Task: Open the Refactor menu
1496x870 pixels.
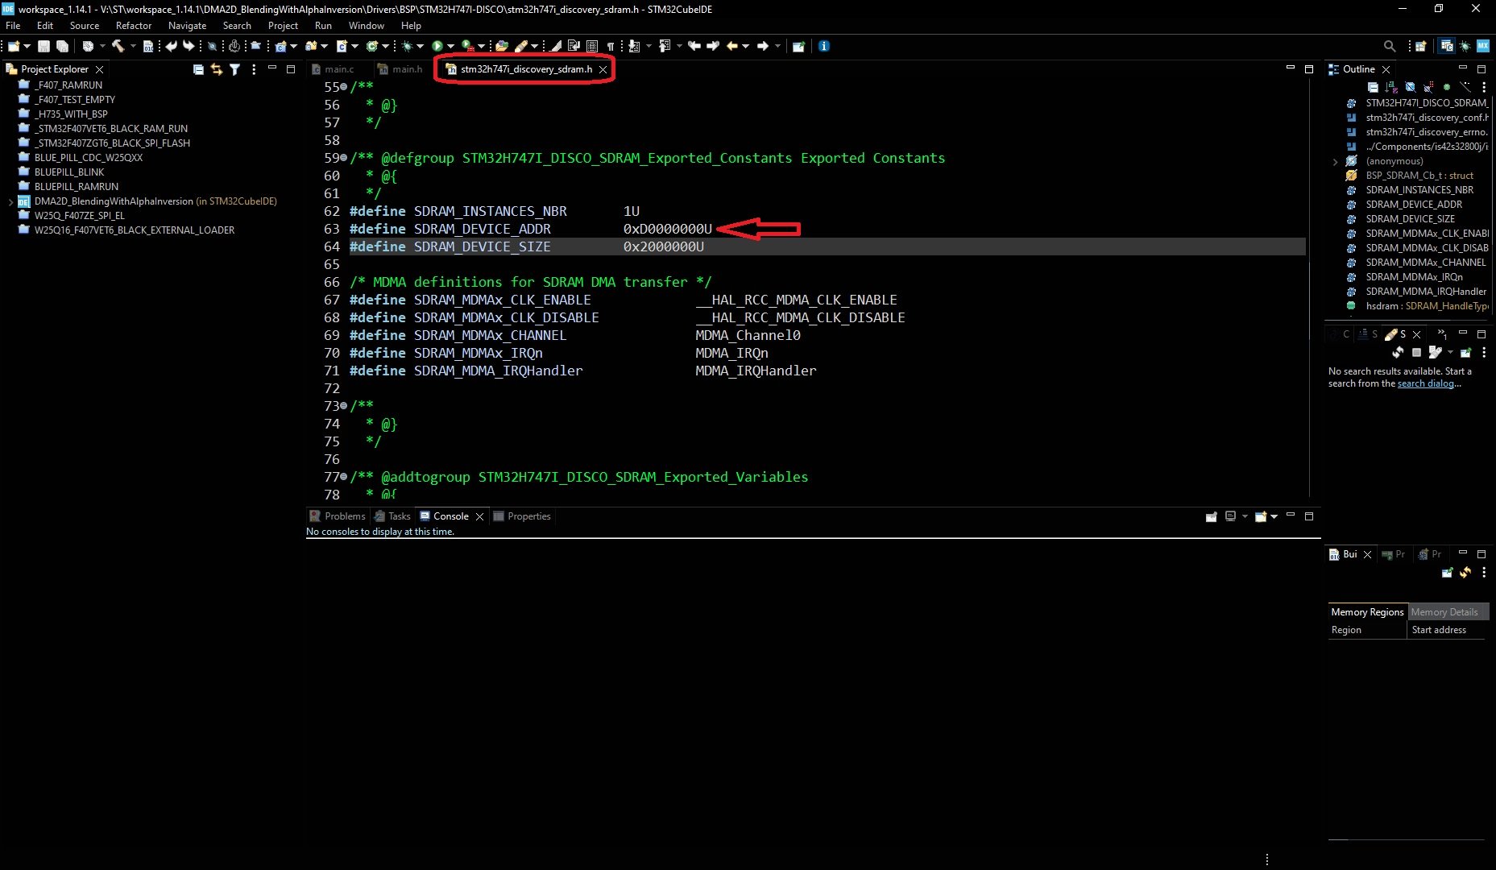Action: (x=133, y=26)
